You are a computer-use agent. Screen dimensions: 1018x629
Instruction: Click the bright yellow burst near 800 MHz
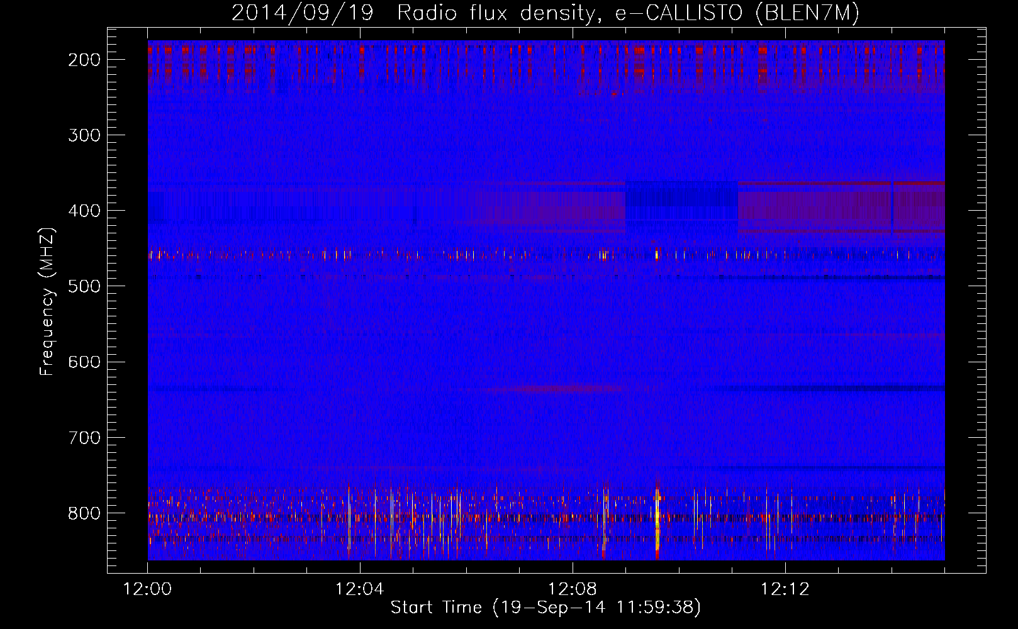coord(657,521)
